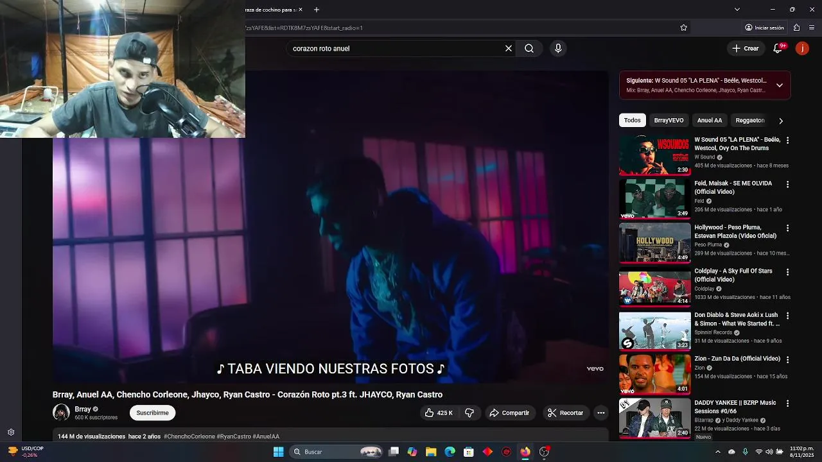Close the 'raza de cochino' browser tab
This screenshot has height=462, width=822.
coord(300,10)
